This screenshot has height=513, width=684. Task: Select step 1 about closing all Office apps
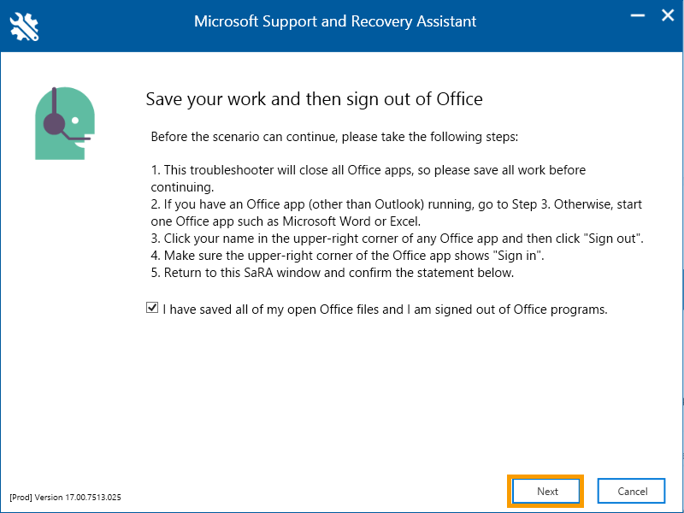tap(369, 179)
